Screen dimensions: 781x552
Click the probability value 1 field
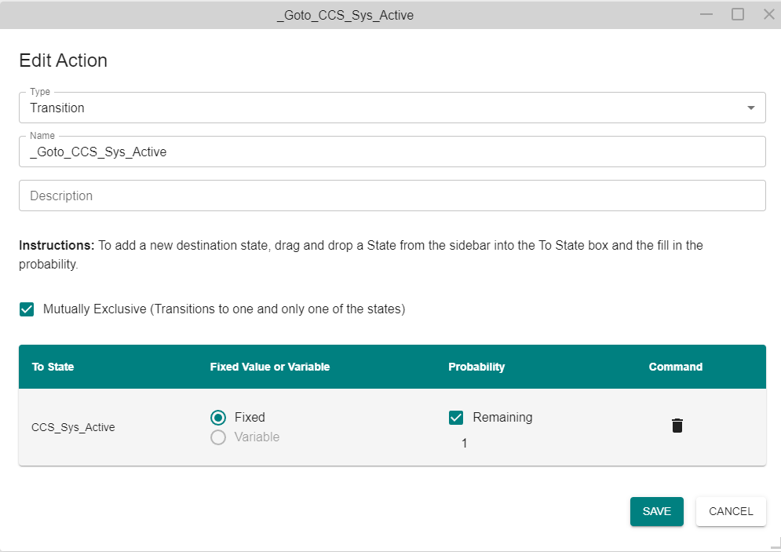pyautogui.click(x=464, y=443)
